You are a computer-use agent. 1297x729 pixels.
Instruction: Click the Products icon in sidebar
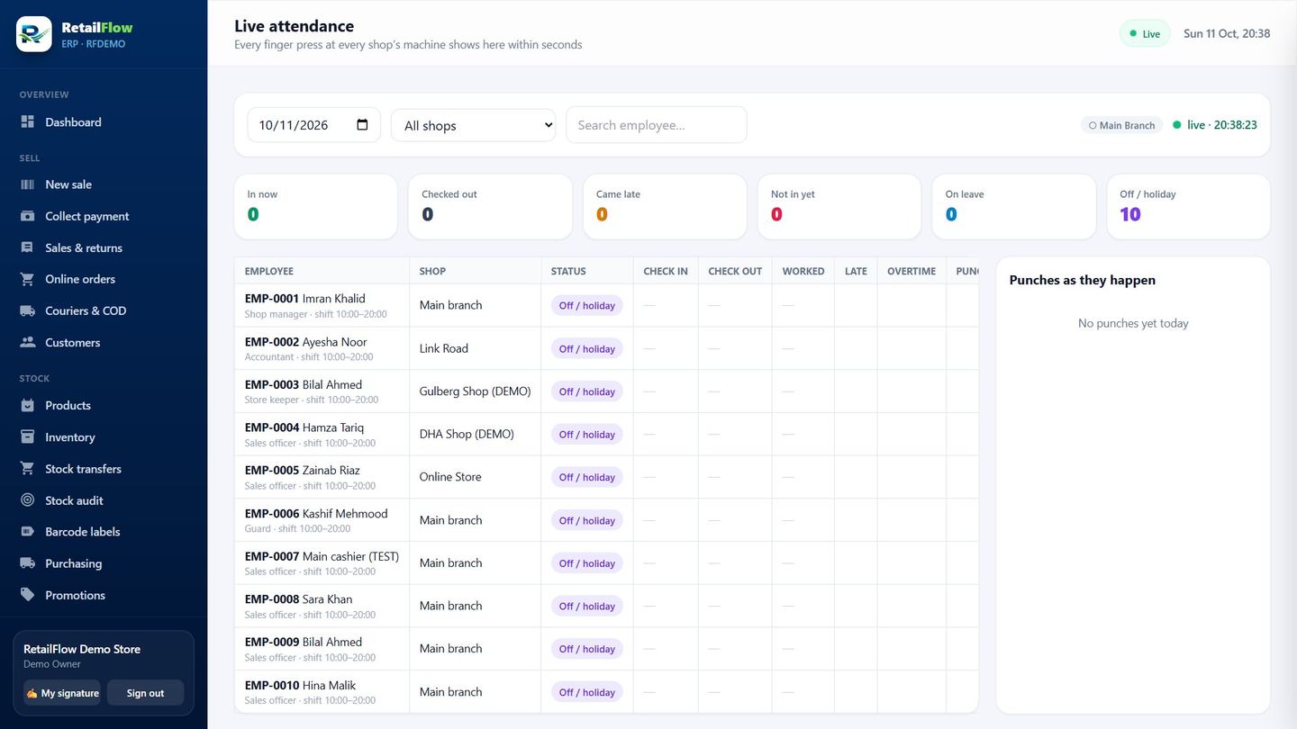tap(28, 406)
